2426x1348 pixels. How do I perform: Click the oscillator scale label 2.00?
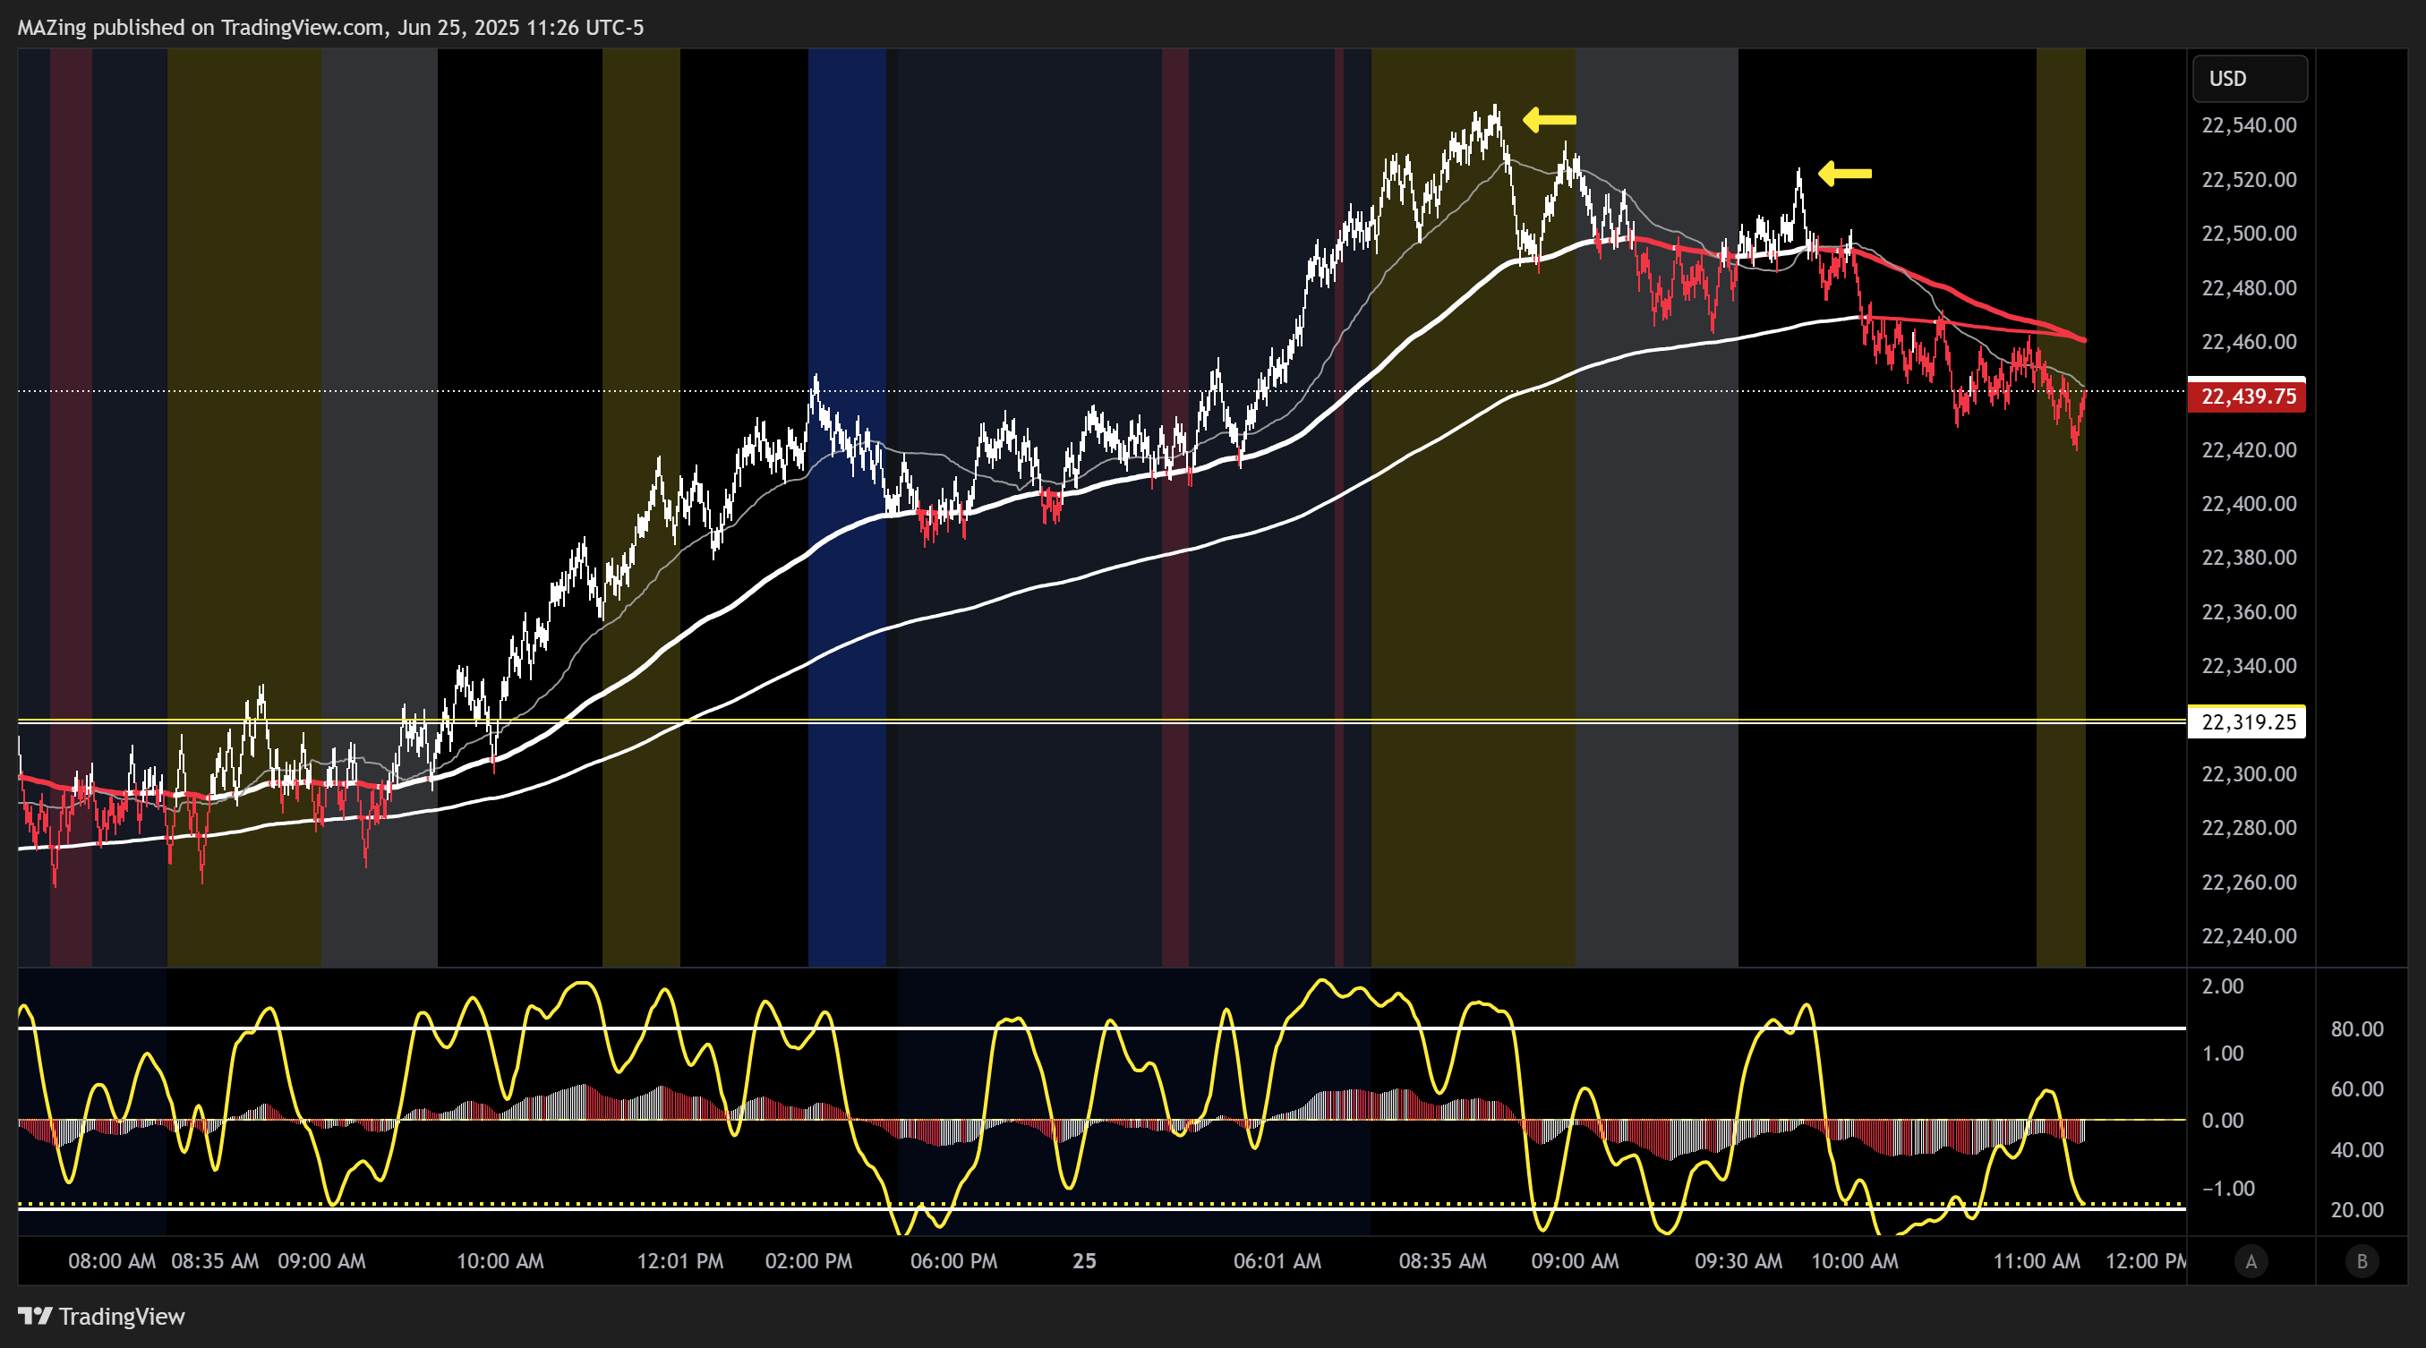click(2223, 986)
